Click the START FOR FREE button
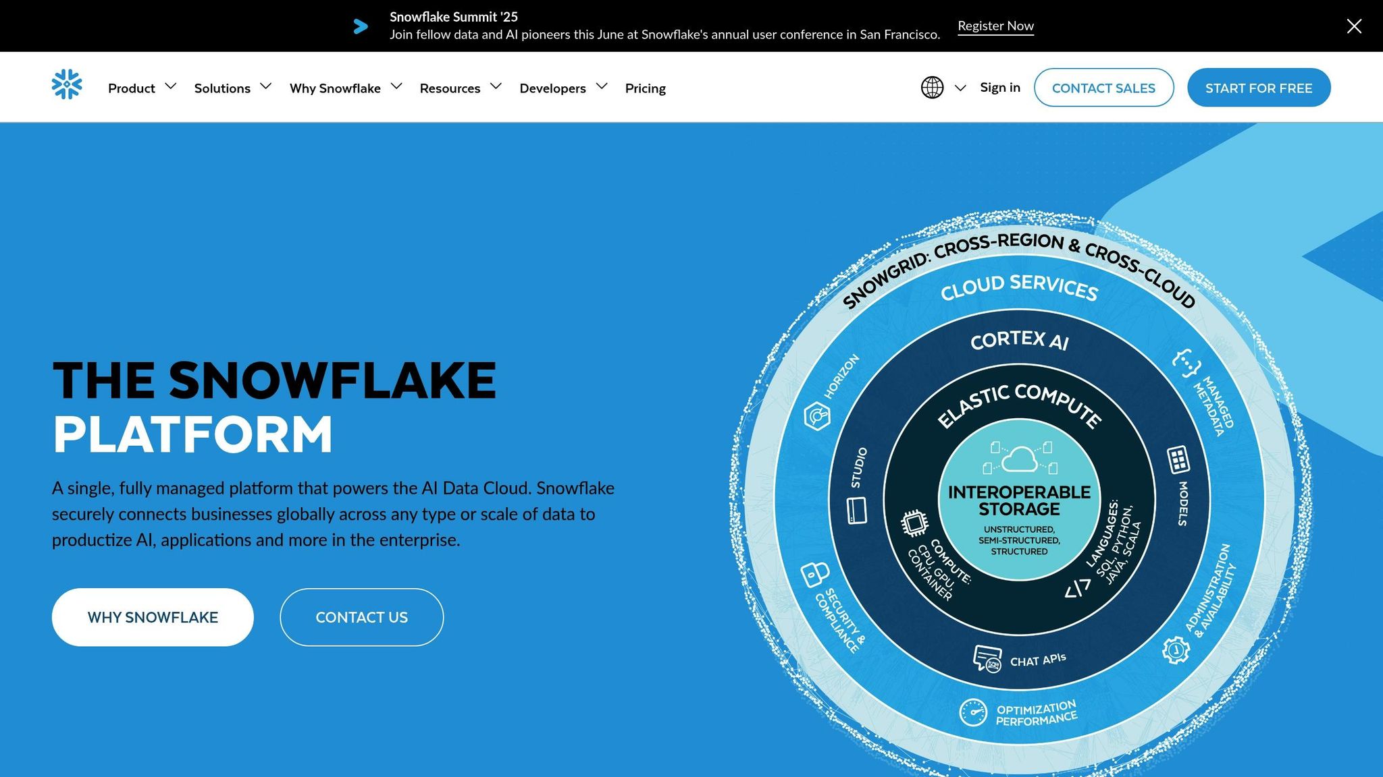This screenshot has height=777, width=1383. click(1258, 88)
